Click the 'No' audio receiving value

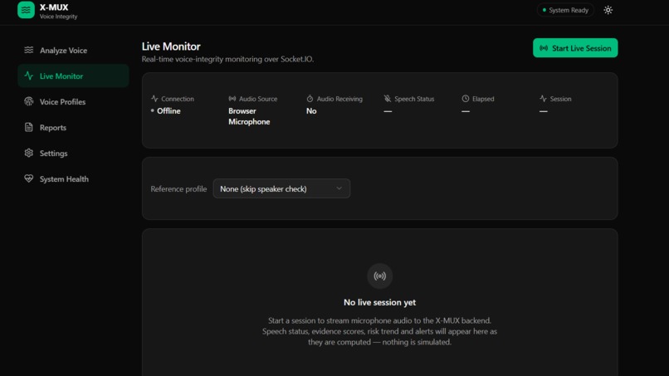[311, 111]
